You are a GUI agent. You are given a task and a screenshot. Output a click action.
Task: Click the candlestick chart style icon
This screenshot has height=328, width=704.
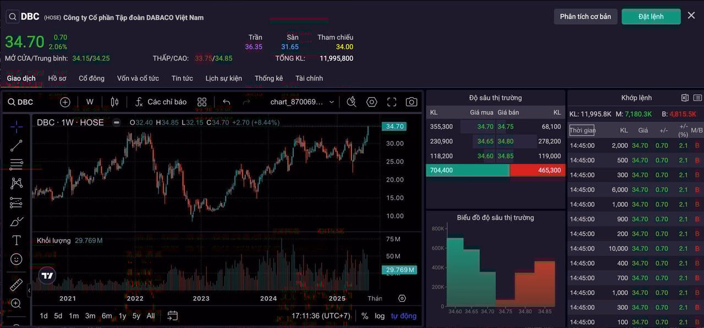click(114, 102)
